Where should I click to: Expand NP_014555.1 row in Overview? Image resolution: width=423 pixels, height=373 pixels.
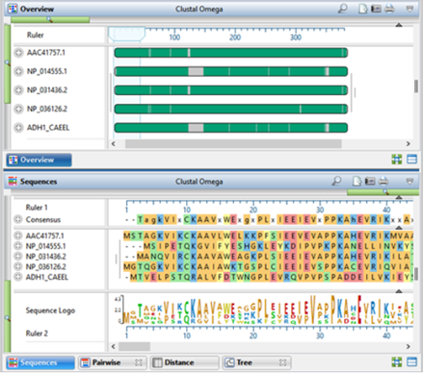[18, 71]
